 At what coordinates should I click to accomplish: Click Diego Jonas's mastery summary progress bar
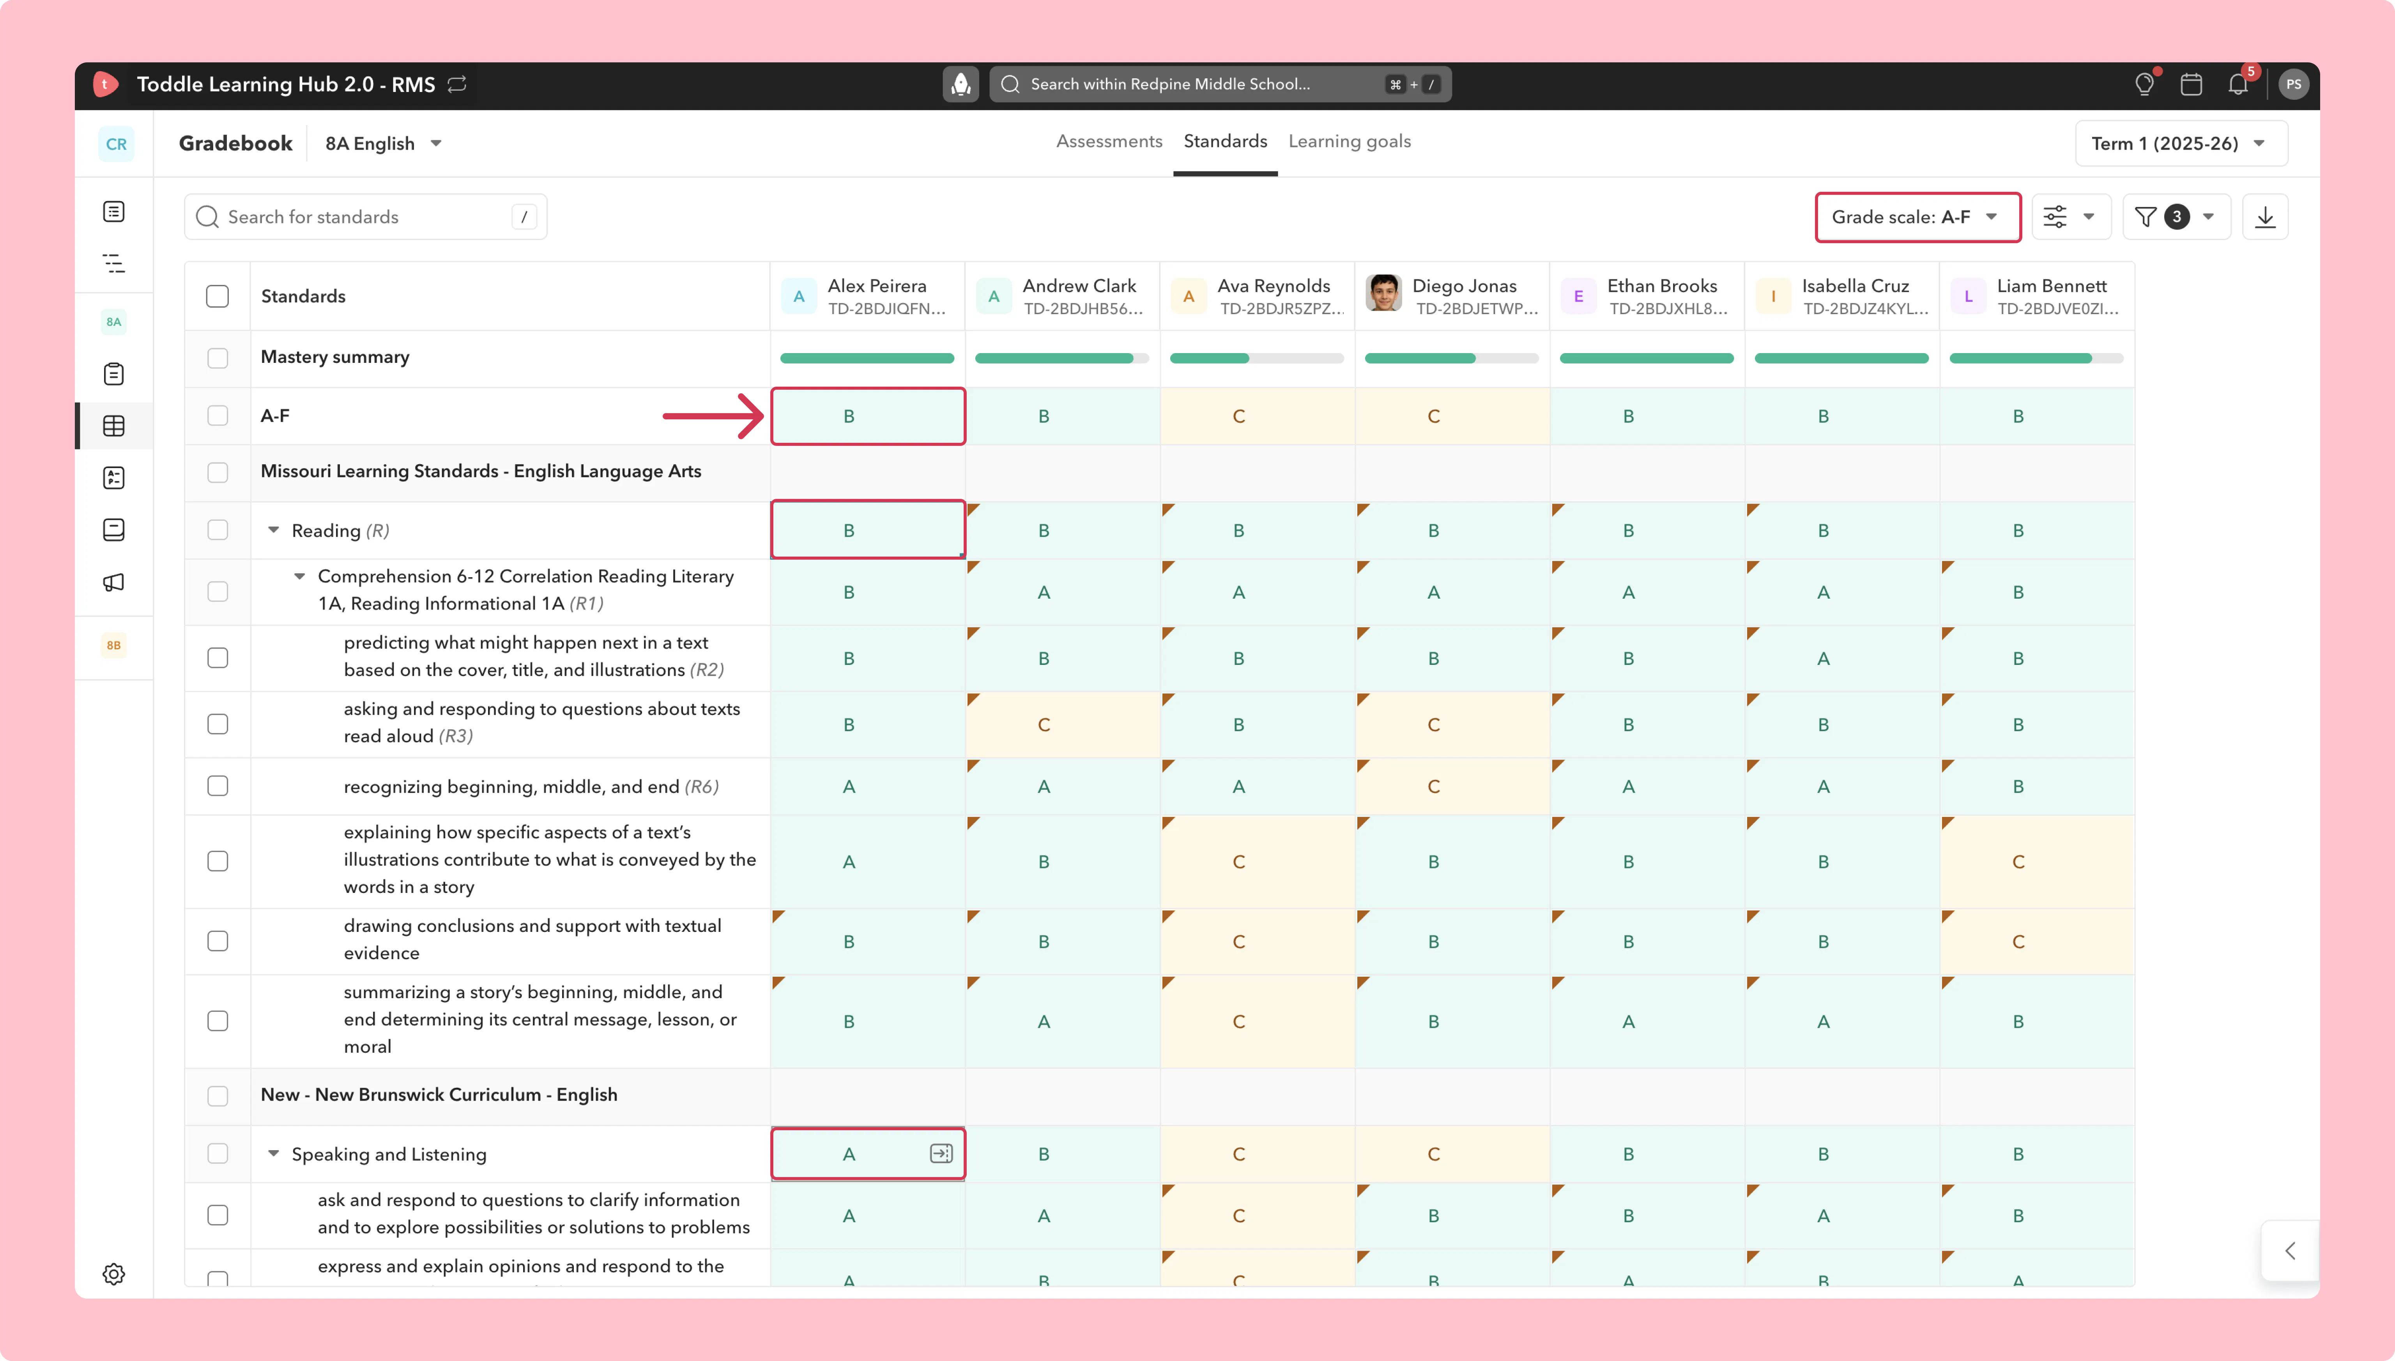pyautogui.click(x=1452, y=358)
